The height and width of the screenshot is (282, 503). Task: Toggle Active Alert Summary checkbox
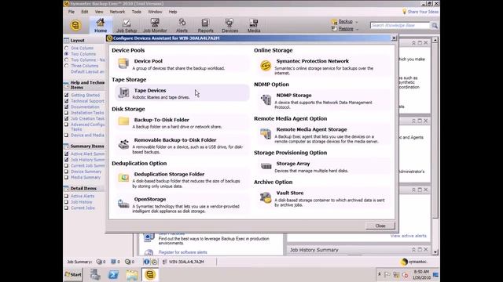(66, 154)
